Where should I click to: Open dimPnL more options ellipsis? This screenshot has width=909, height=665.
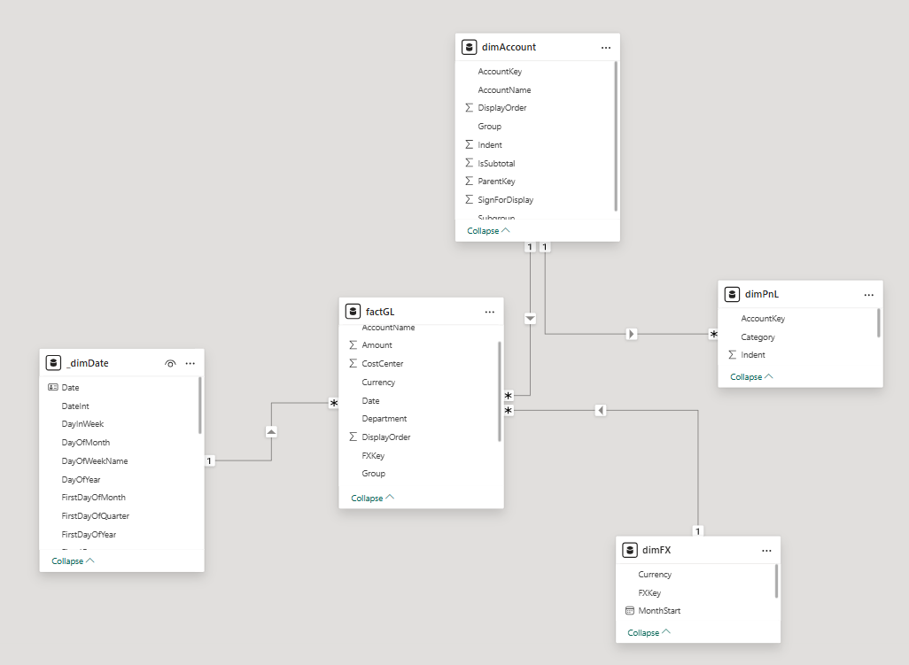pyautogui.click(x=868, y=295)
